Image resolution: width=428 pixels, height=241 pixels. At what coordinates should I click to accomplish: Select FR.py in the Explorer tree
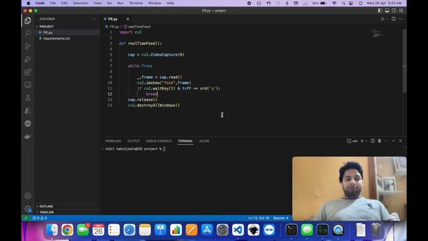click(x=67, y=33)
